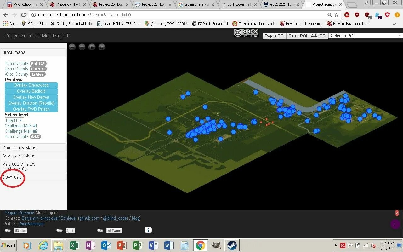This screenshot has width=403, height=252.
Task: Expand the Map coordinates section
Action: pos(33,166)
